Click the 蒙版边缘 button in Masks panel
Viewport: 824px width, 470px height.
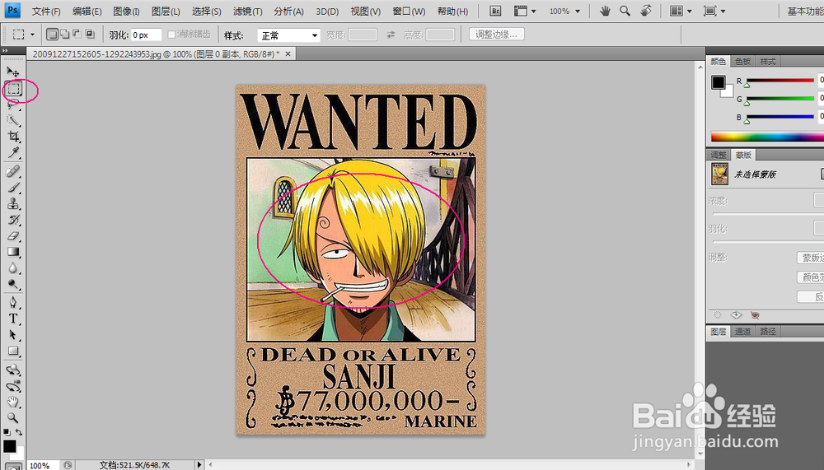[x=810, y=258]
